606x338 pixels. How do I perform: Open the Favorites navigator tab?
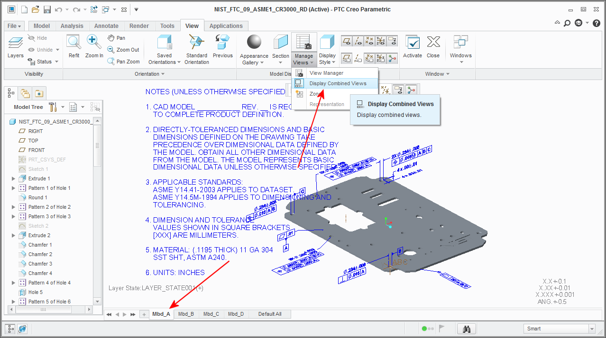(39, 93)
